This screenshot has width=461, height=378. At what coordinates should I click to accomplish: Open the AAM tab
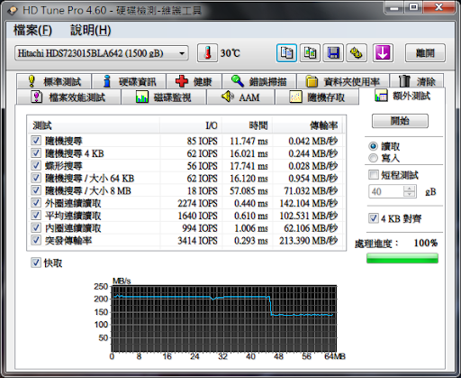pos(240,97)
